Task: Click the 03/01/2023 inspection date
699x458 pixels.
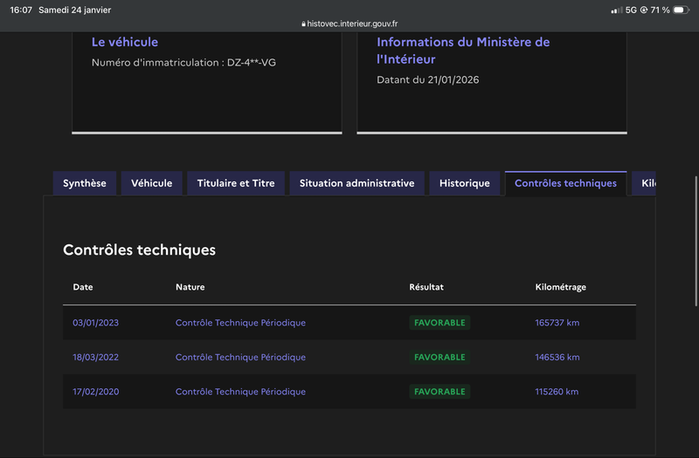Action: [x=95, y=323]
